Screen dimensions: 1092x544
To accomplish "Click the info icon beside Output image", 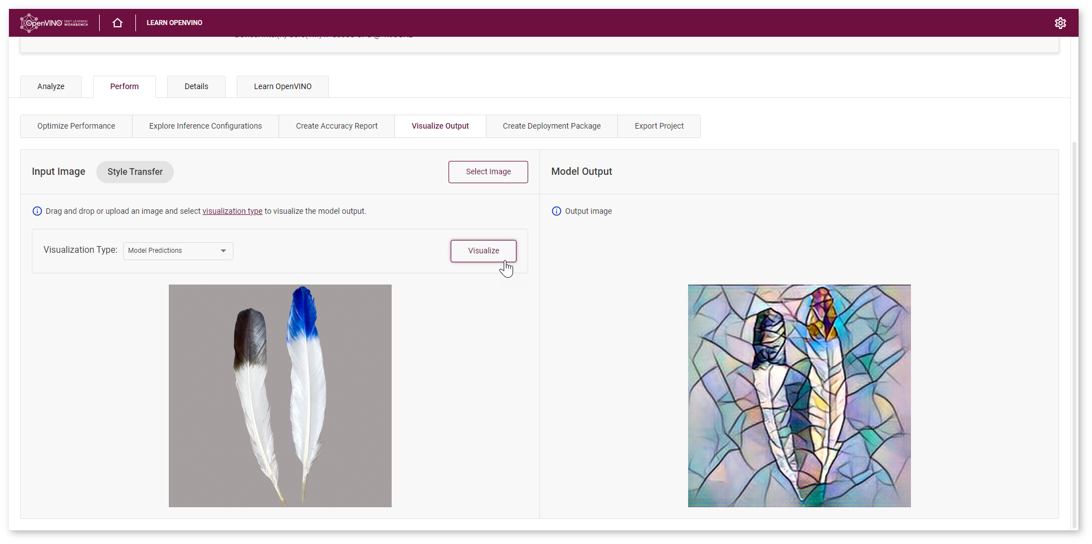I will (x=557, y=211).
